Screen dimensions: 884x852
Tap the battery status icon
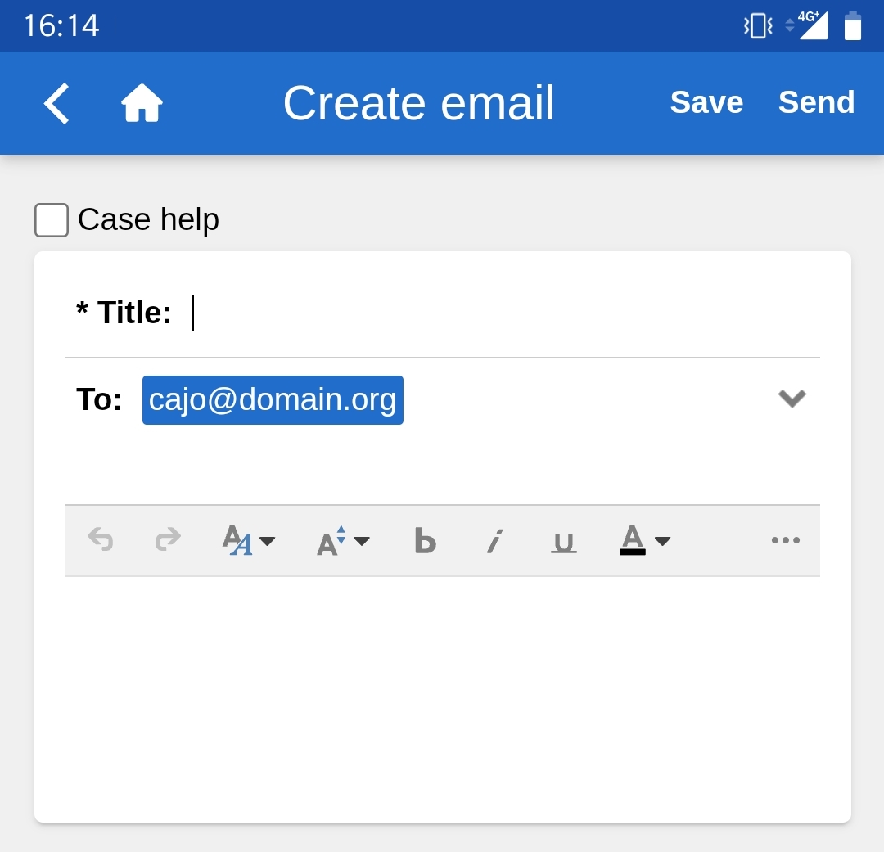click(853, 25)
